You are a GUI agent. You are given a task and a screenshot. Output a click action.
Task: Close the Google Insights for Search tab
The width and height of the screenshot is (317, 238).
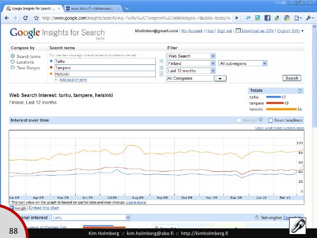(59, 9)
